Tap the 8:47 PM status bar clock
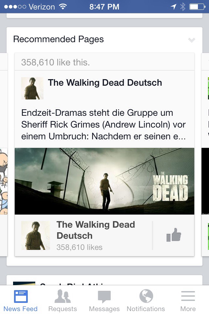Screen dimensions: 209x314 104,7
